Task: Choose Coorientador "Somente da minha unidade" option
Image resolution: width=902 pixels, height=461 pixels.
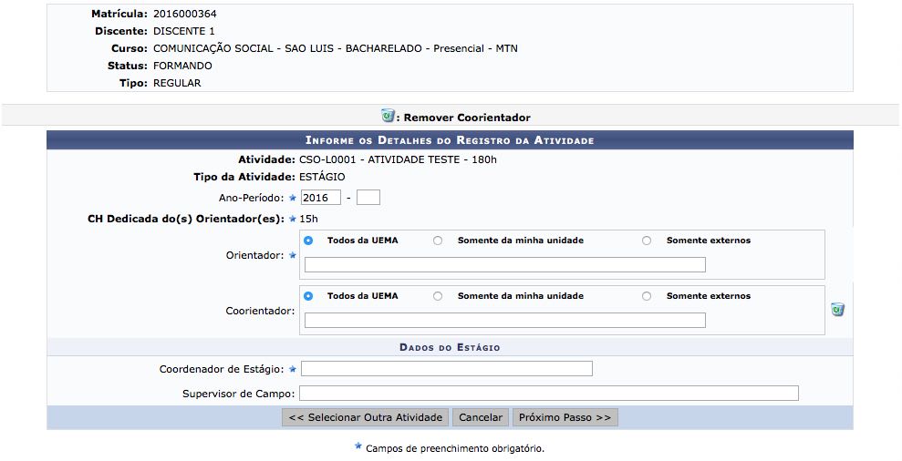Action: click(438, 296)
